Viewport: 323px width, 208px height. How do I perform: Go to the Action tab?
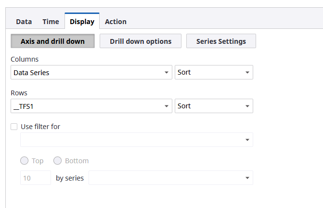[x=116, y=22]
